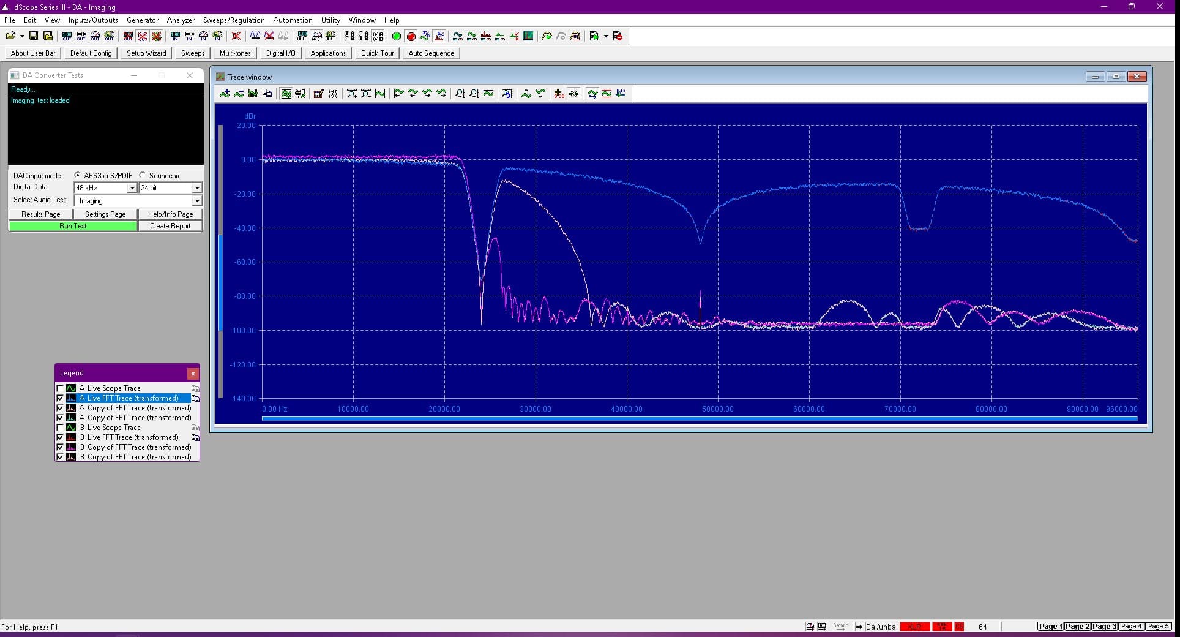
Task: Uncheck A Live FFT Trace (transformed)
Action: click(x=60, y=398)
